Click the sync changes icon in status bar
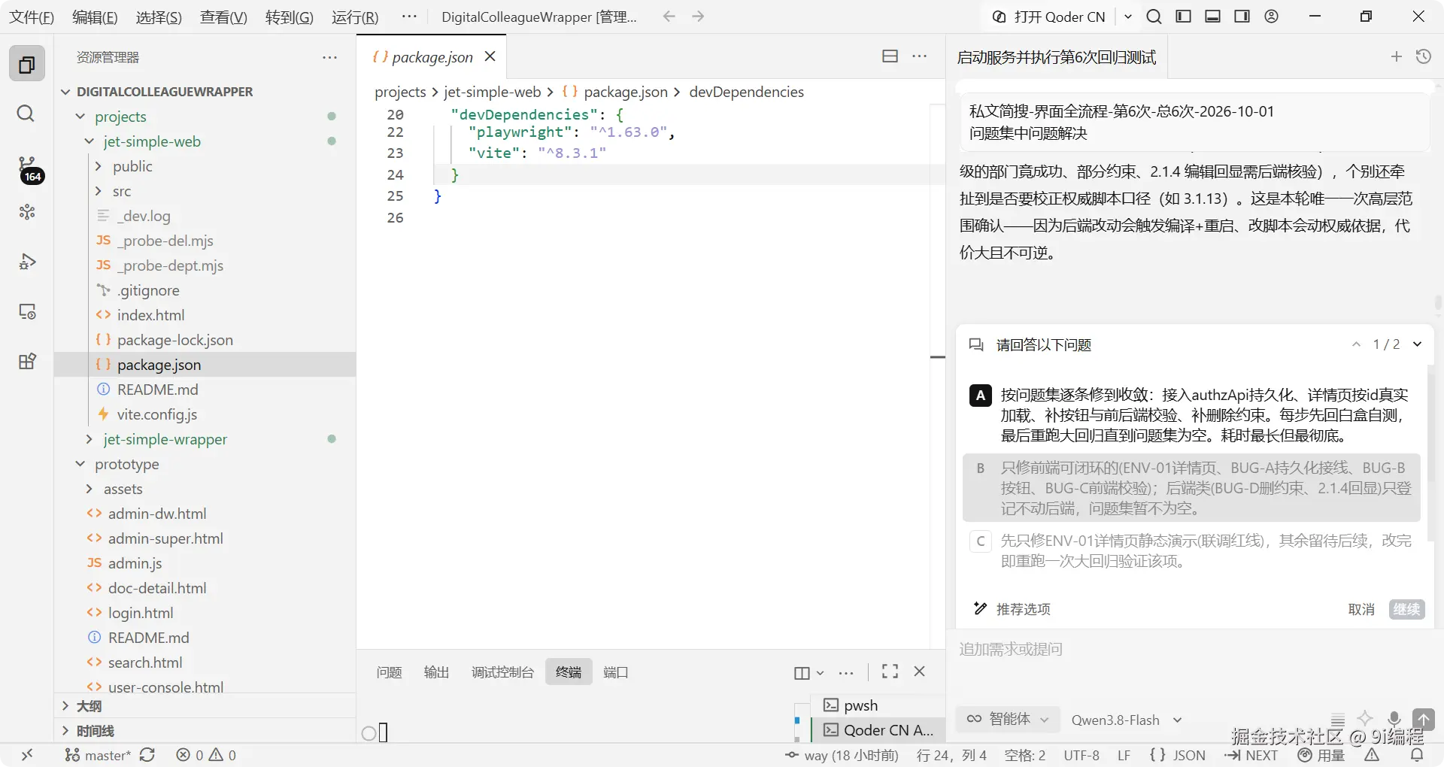Screen dimensions: 1444x767 pos(147,755)
